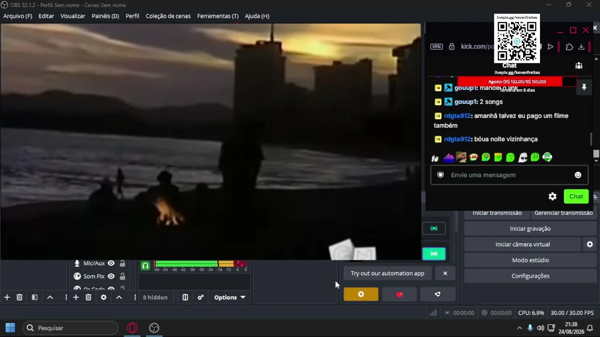
Task: Click Try out our automation app
Action: [x=387, y=273]
